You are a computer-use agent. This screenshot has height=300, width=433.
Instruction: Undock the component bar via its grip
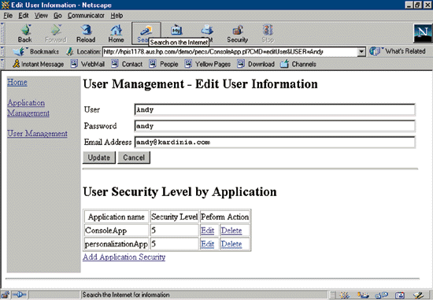pyautogui.click(x=333, y=295)
